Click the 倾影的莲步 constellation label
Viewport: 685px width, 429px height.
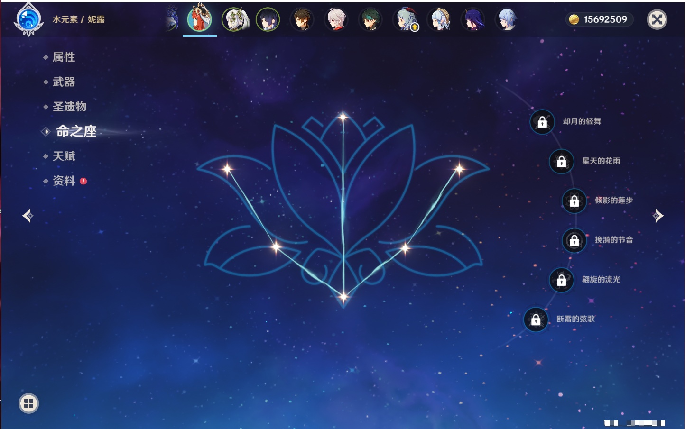tap(614, 200)
